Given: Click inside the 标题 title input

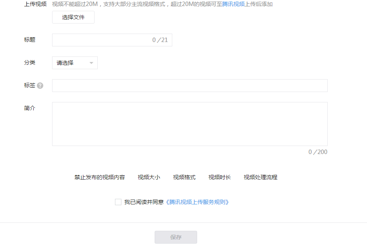Looking at the screenshot, I should coord(100,40).
